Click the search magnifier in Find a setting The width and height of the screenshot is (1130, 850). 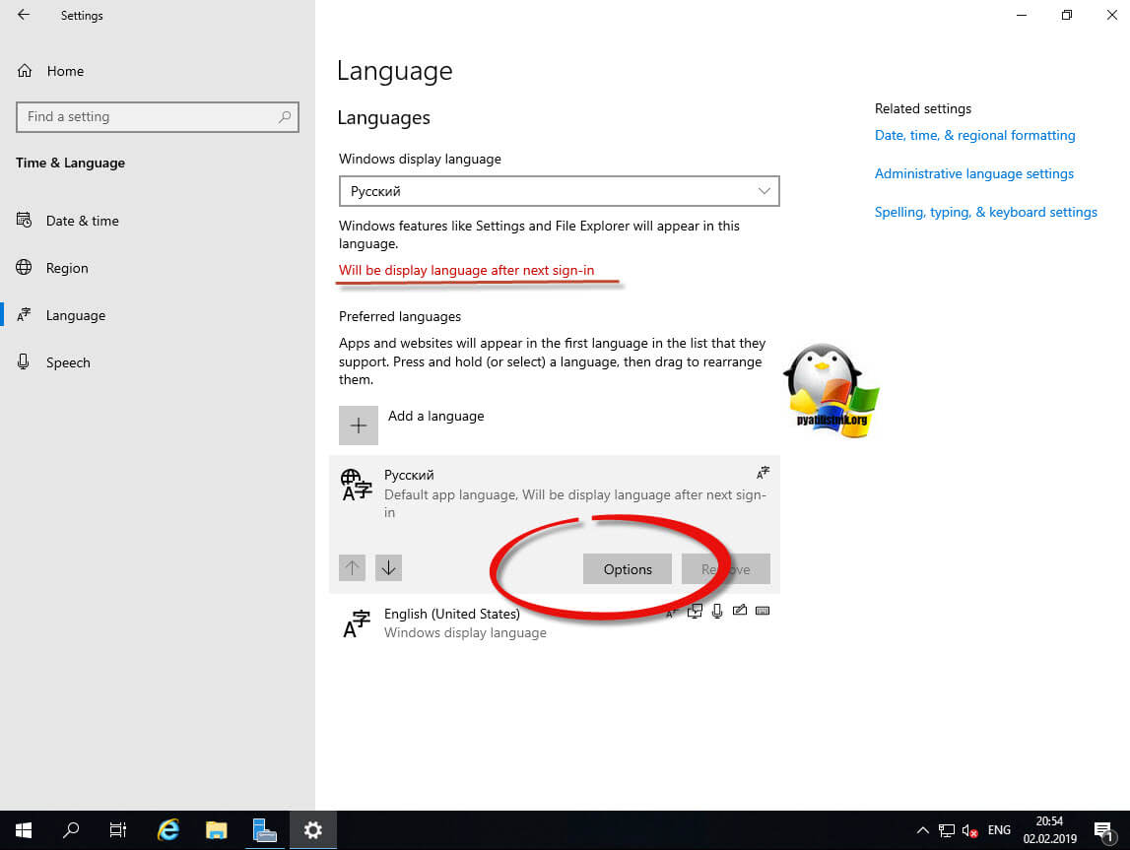pyautogui.click(x=285, y=116)
